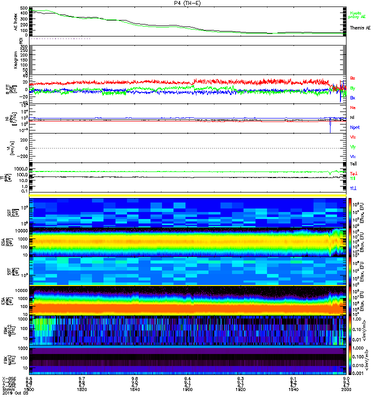The height and width of the screenshot is (400, 375).
Task: Click the bottom FBK magnetic field color bar
Action: [350, 360]
